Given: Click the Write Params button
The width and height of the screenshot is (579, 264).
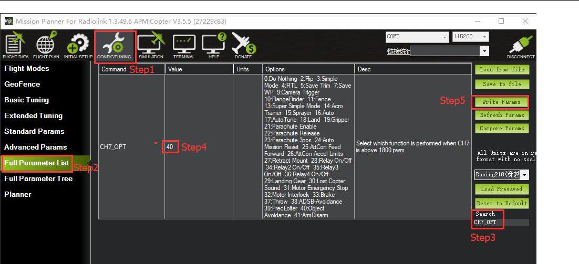Looking at the screenshot, I should pyautogui.click(x=501, y=102).
